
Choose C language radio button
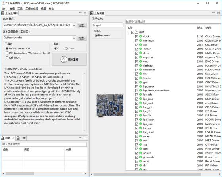(55, 48)
